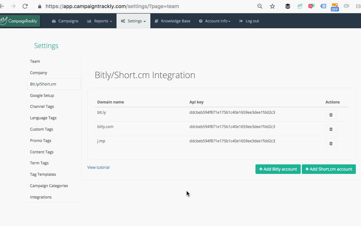Go forward in browser history

(13, 6)
